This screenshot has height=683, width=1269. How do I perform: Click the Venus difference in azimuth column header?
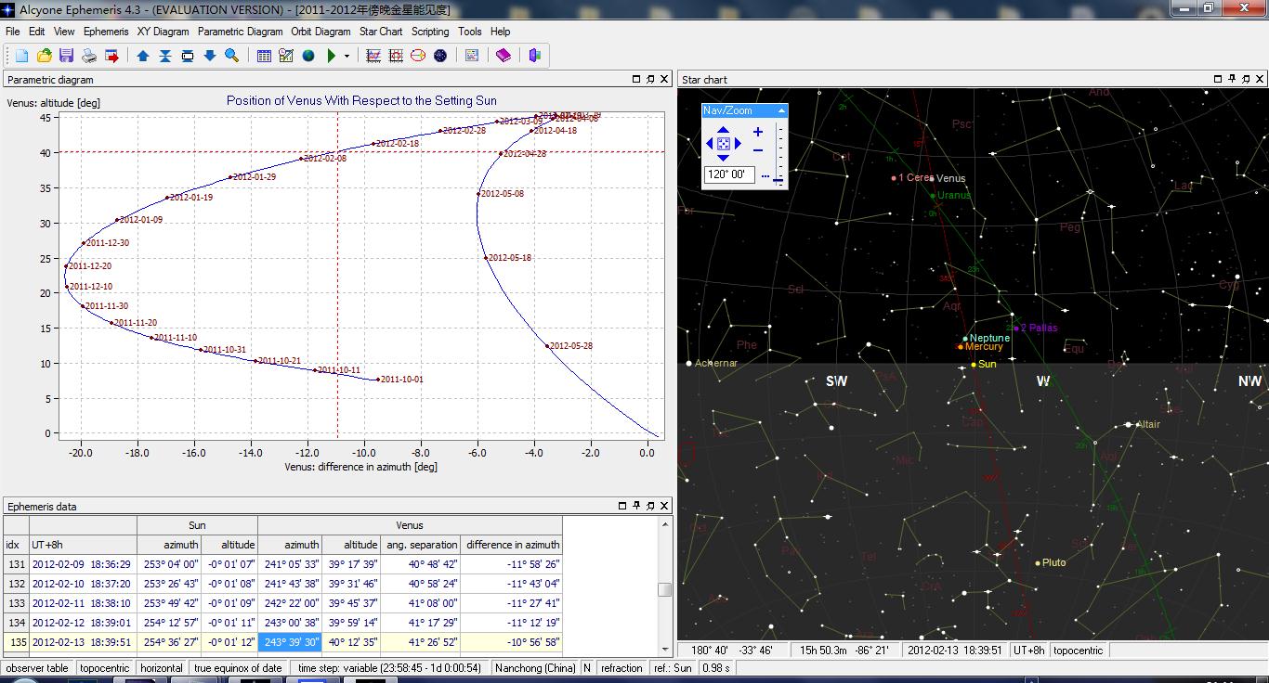pos(512,545)
